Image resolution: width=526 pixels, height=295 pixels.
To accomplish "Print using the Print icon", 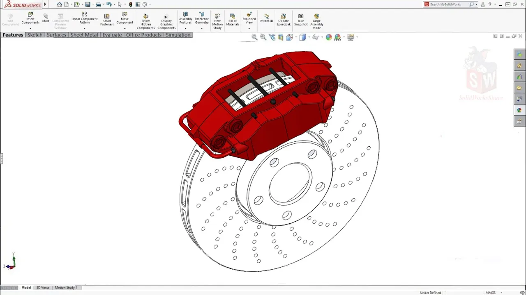I will tap(98, 5).
